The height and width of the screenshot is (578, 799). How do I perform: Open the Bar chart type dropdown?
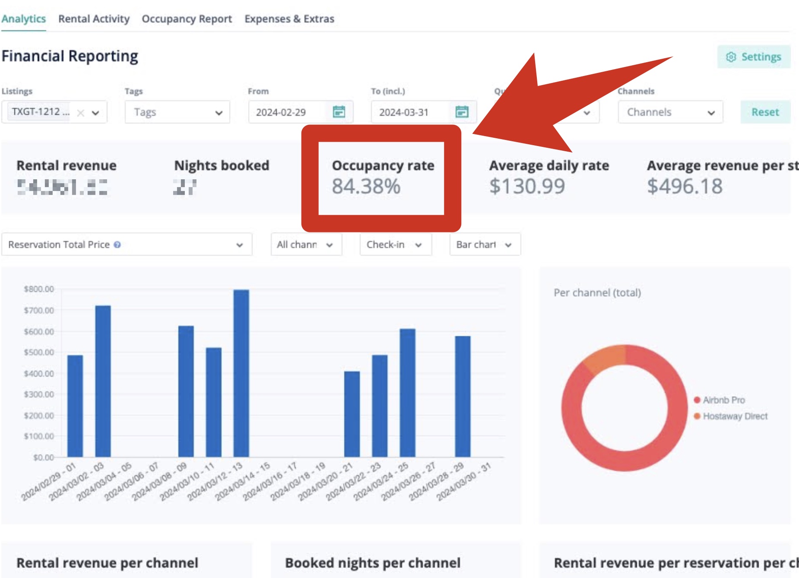485,245
